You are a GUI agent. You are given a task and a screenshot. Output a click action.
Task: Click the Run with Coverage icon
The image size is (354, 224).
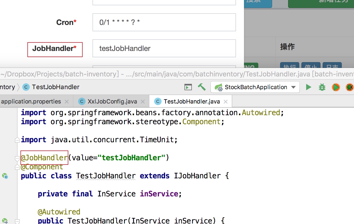(336, 87)
